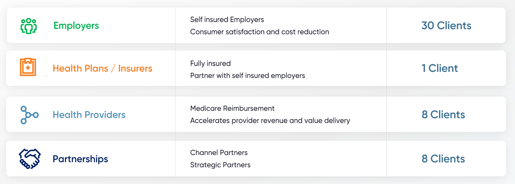Click the Strategic Partners text
Image resolution: width=515 pixels, height=184 pixels.
pyautogui.click(x=220, y=165)
